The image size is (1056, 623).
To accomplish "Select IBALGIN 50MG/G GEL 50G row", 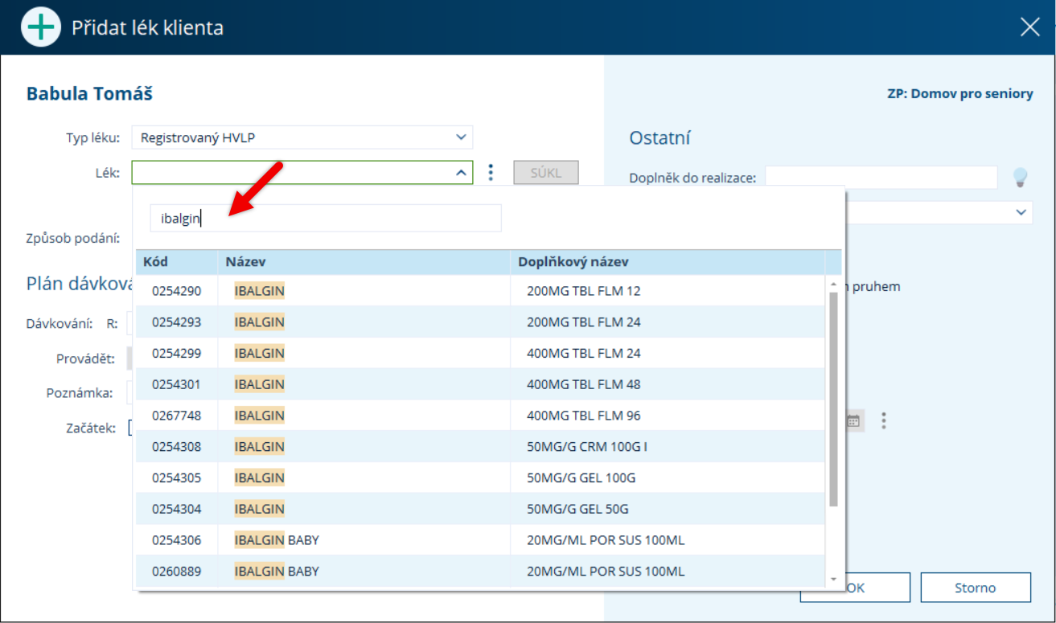I will coord(480,509).
